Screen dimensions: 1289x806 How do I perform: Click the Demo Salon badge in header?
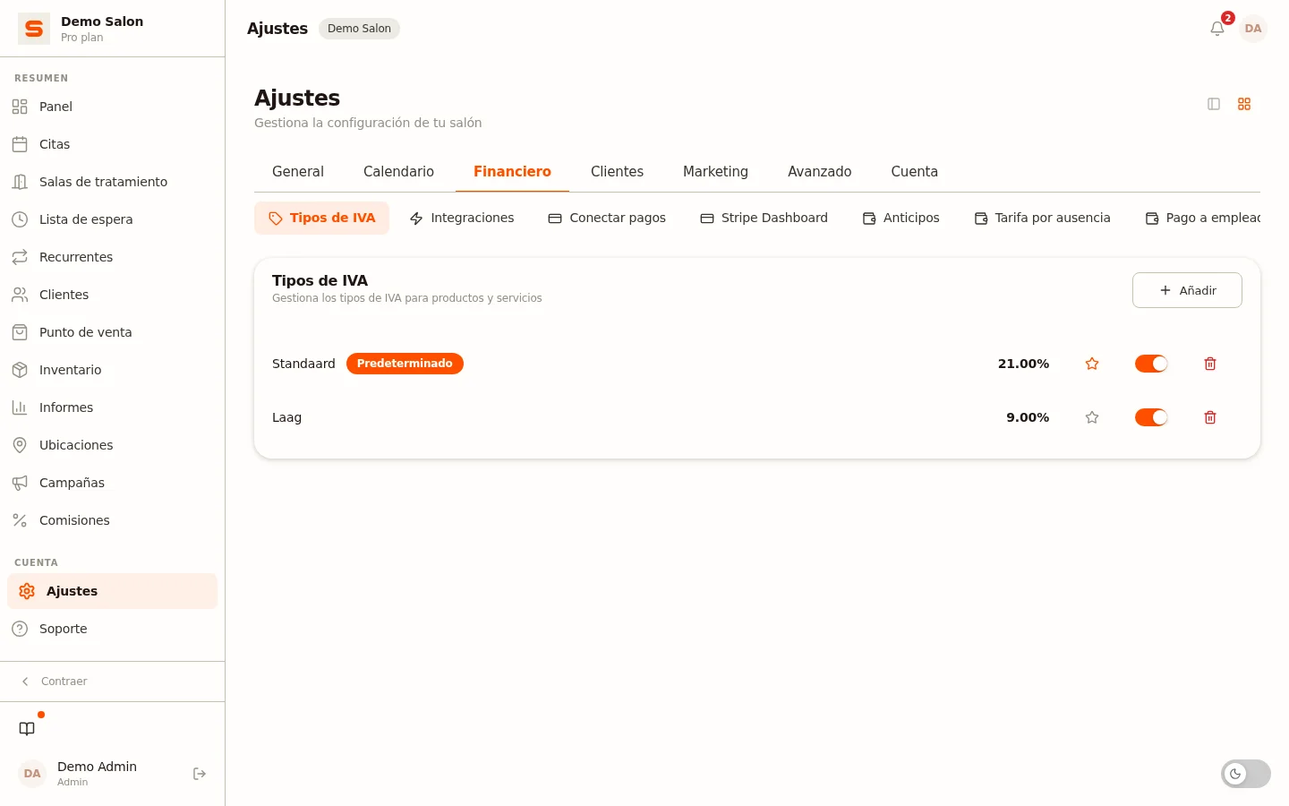(x=359, y=29)
